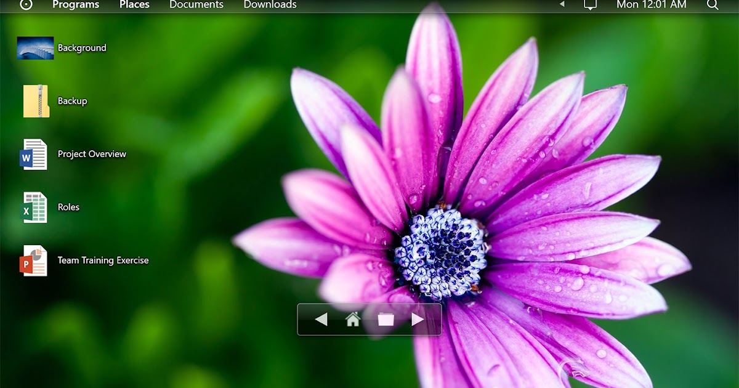Click the clock showing Mon 12:01 AM
739x388 pixels.
point(651,5)
